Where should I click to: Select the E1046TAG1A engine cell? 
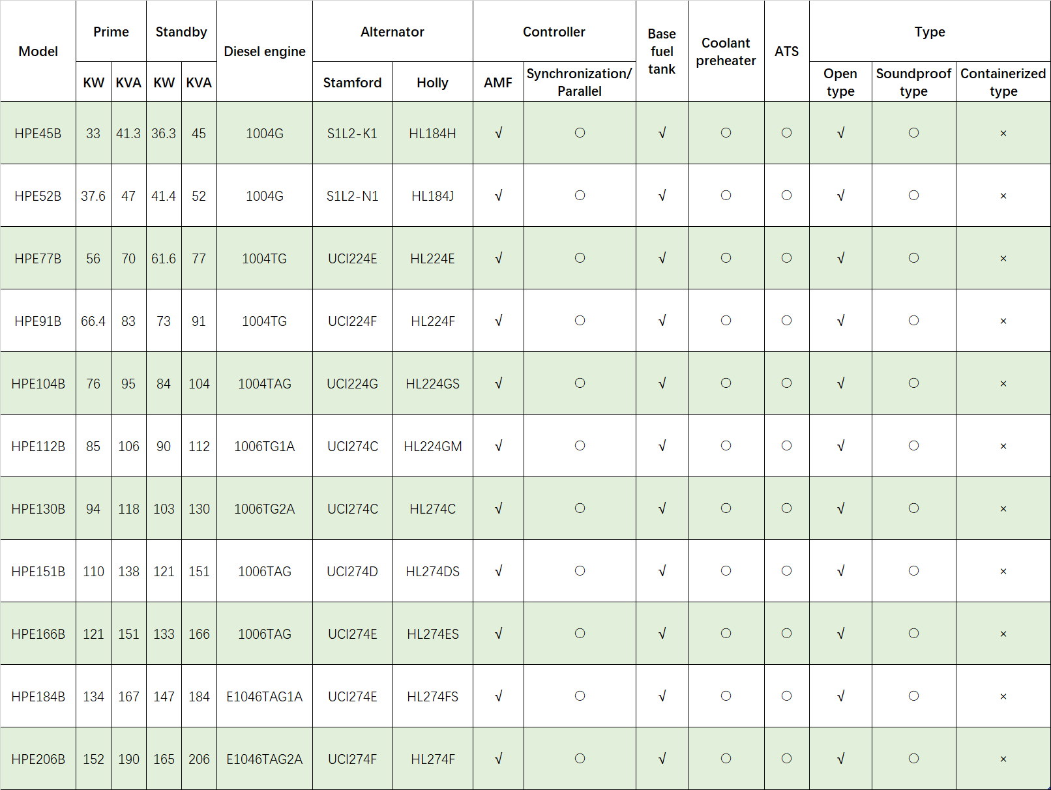click(265, 696)
